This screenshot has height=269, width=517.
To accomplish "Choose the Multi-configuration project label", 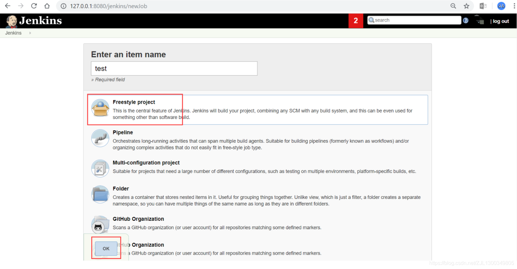I will [x=146, y=163].
